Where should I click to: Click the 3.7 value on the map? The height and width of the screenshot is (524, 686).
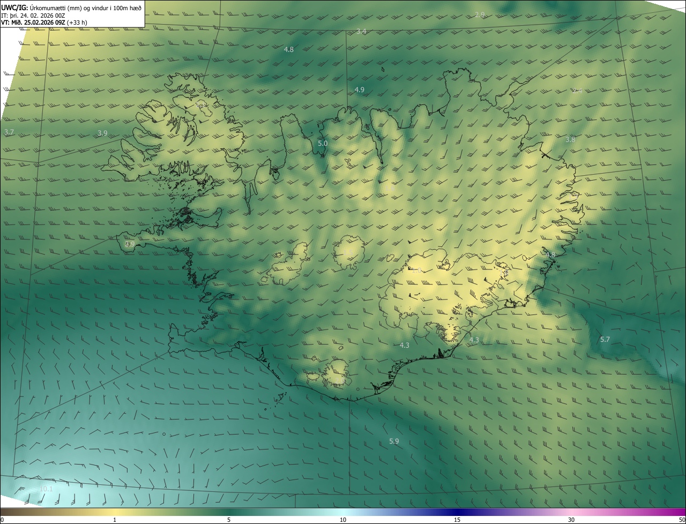pyautogui.click(x=9, y=131)
